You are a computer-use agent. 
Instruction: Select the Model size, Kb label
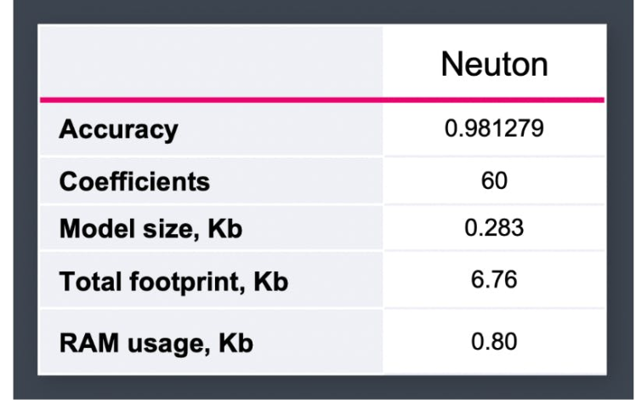click(x=145, y=231)
